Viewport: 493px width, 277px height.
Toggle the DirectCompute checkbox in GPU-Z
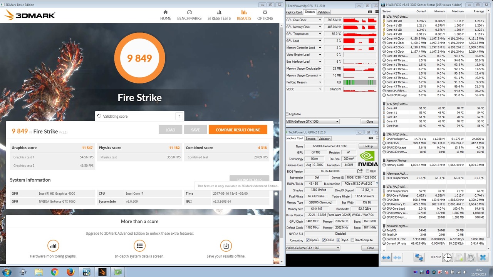point(353,240)
